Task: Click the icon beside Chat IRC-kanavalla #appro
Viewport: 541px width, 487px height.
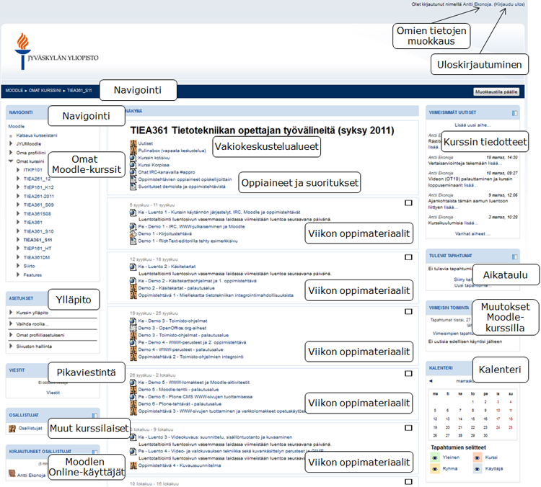Action: click(133, 172)
